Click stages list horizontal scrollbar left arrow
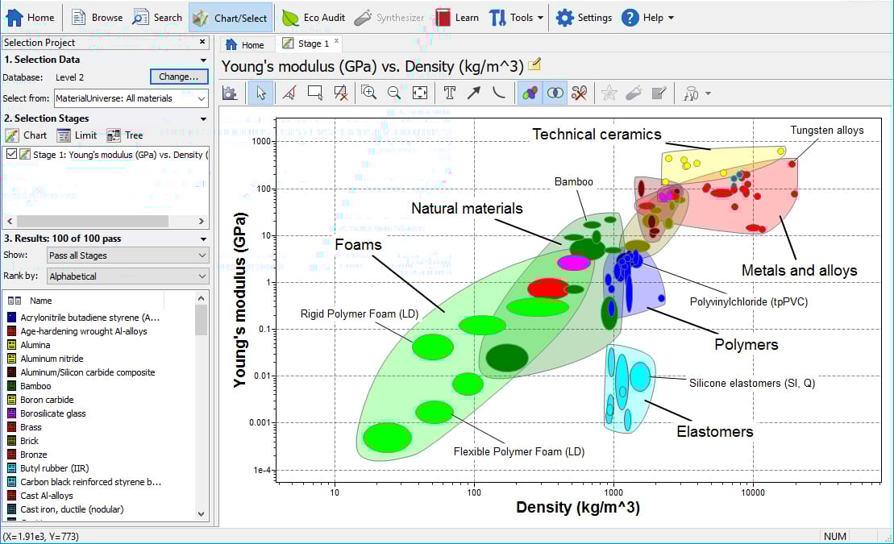Viewport: 894px width, 544px height. (10, 221)
